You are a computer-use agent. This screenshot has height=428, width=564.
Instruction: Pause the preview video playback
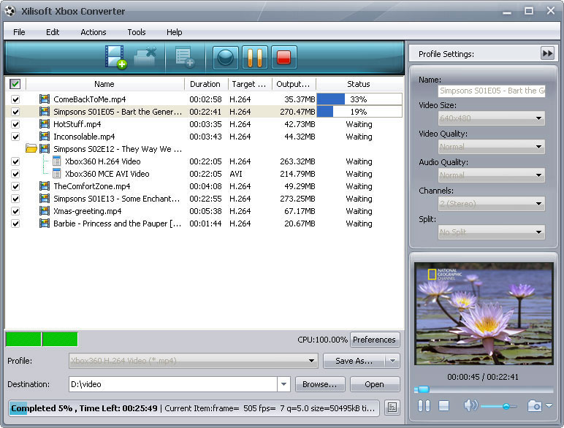tap(424, 406)
